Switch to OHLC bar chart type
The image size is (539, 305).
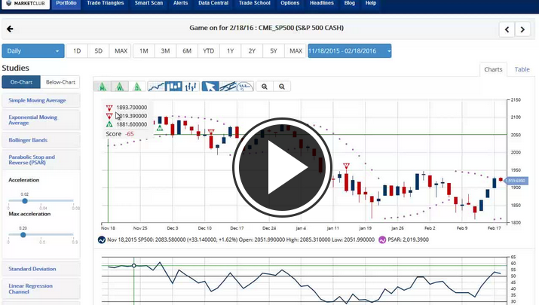coord(191,87)
